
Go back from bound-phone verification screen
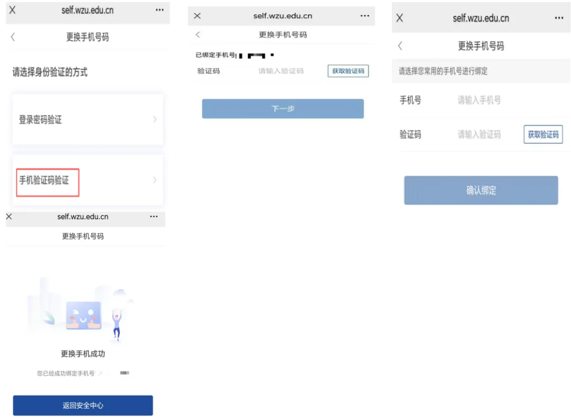point(198,34)
